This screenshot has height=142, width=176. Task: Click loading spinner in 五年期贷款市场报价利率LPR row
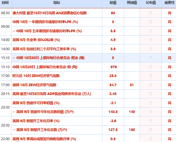(x=151, y=31)
